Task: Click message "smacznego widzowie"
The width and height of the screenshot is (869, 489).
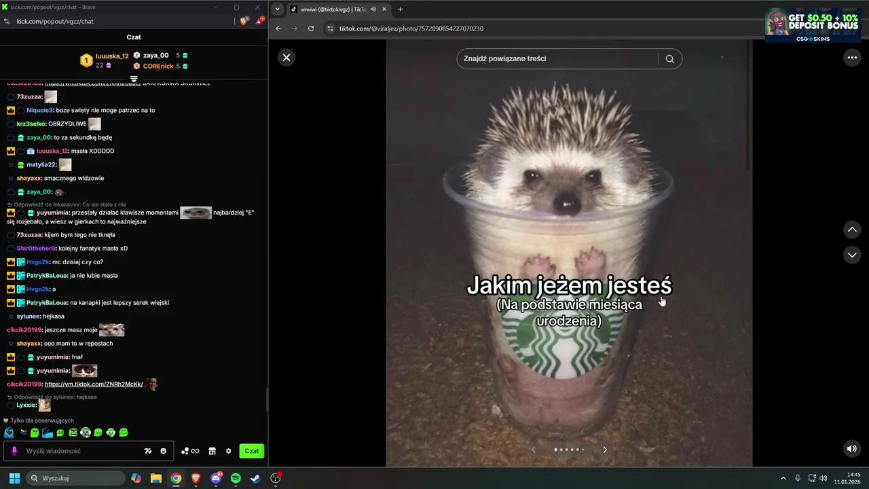Action: click(x=74, y=178)
